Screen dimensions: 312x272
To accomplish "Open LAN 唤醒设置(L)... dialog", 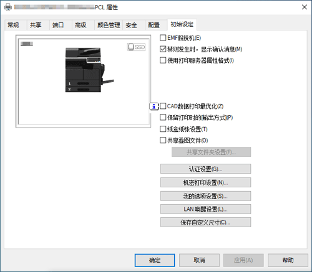I will (x=205, y=209).
